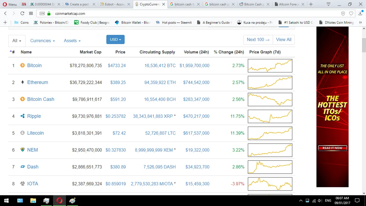
Task: Open the Bitcoin name link
Action: tap(34, 66)
